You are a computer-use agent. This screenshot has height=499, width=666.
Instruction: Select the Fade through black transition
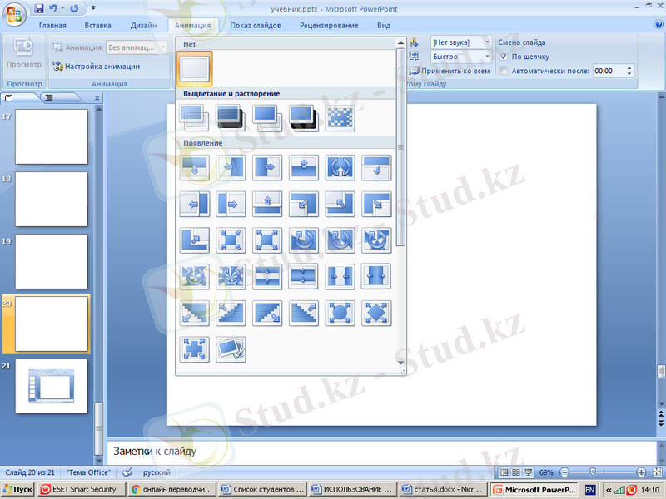pos(231,118)
